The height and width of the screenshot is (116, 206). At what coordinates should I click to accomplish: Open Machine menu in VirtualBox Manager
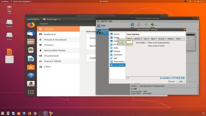coord(104,21)
